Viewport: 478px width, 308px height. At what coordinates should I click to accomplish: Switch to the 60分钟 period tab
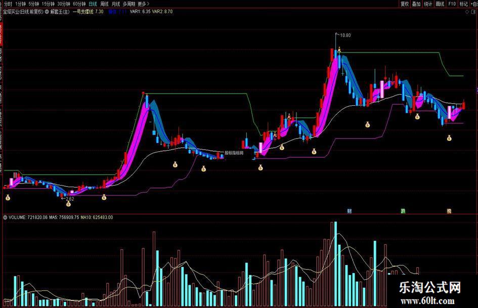click(79, 4)
